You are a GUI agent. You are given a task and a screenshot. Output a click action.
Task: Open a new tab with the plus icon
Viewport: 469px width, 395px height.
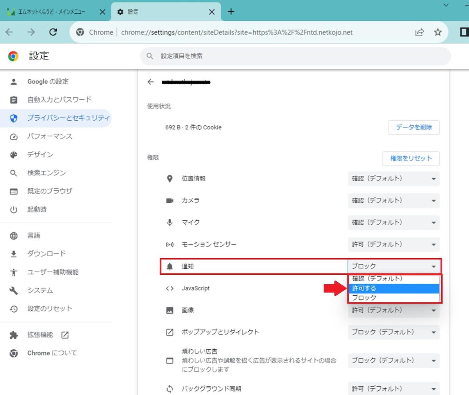tap(231, 12)
